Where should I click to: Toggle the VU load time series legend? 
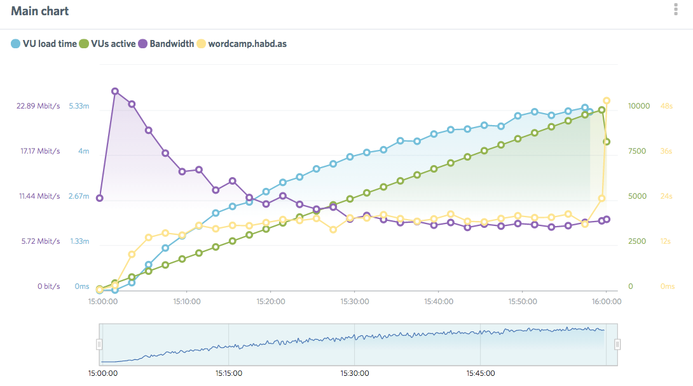tap(49, 44)
